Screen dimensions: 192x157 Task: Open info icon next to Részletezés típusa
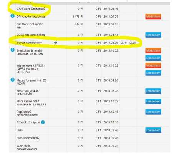tap(43, 122)
